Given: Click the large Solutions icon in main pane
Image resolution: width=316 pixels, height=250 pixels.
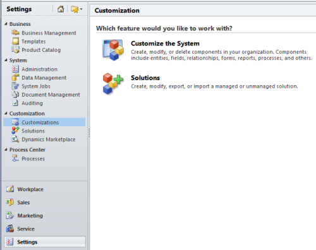Looking at the screenshot, I should (113, 84).
